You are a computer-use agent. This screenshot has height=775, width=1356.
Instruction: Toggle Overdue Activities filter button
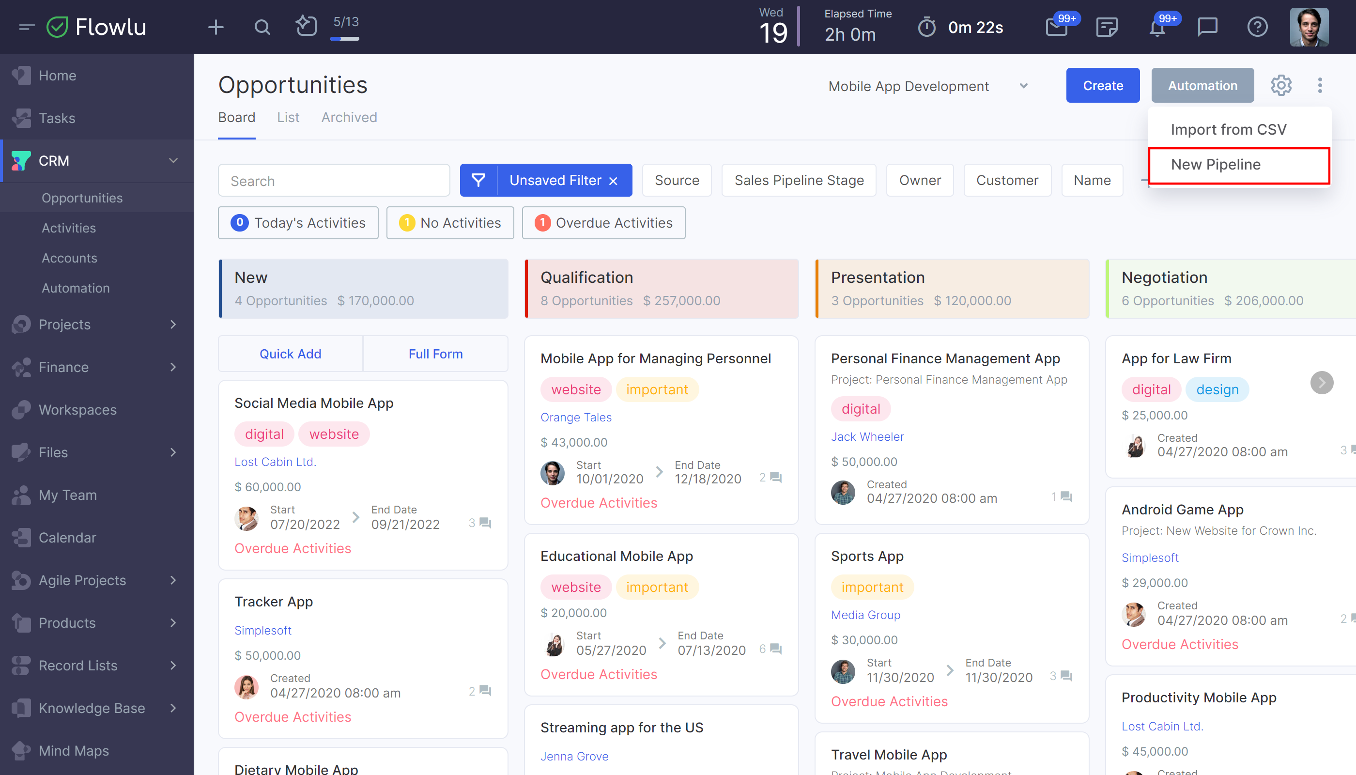click(x=603, y=222)
